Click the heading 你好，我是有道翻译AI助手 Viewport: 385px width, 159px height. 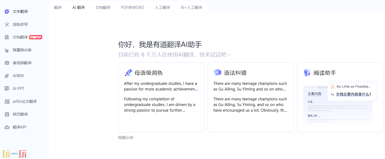point(160,44)
